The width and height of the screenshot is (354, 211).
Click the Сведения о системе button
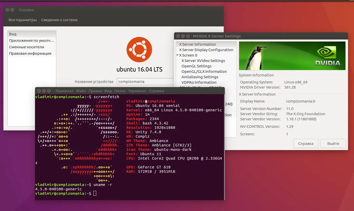click(59, 20)
